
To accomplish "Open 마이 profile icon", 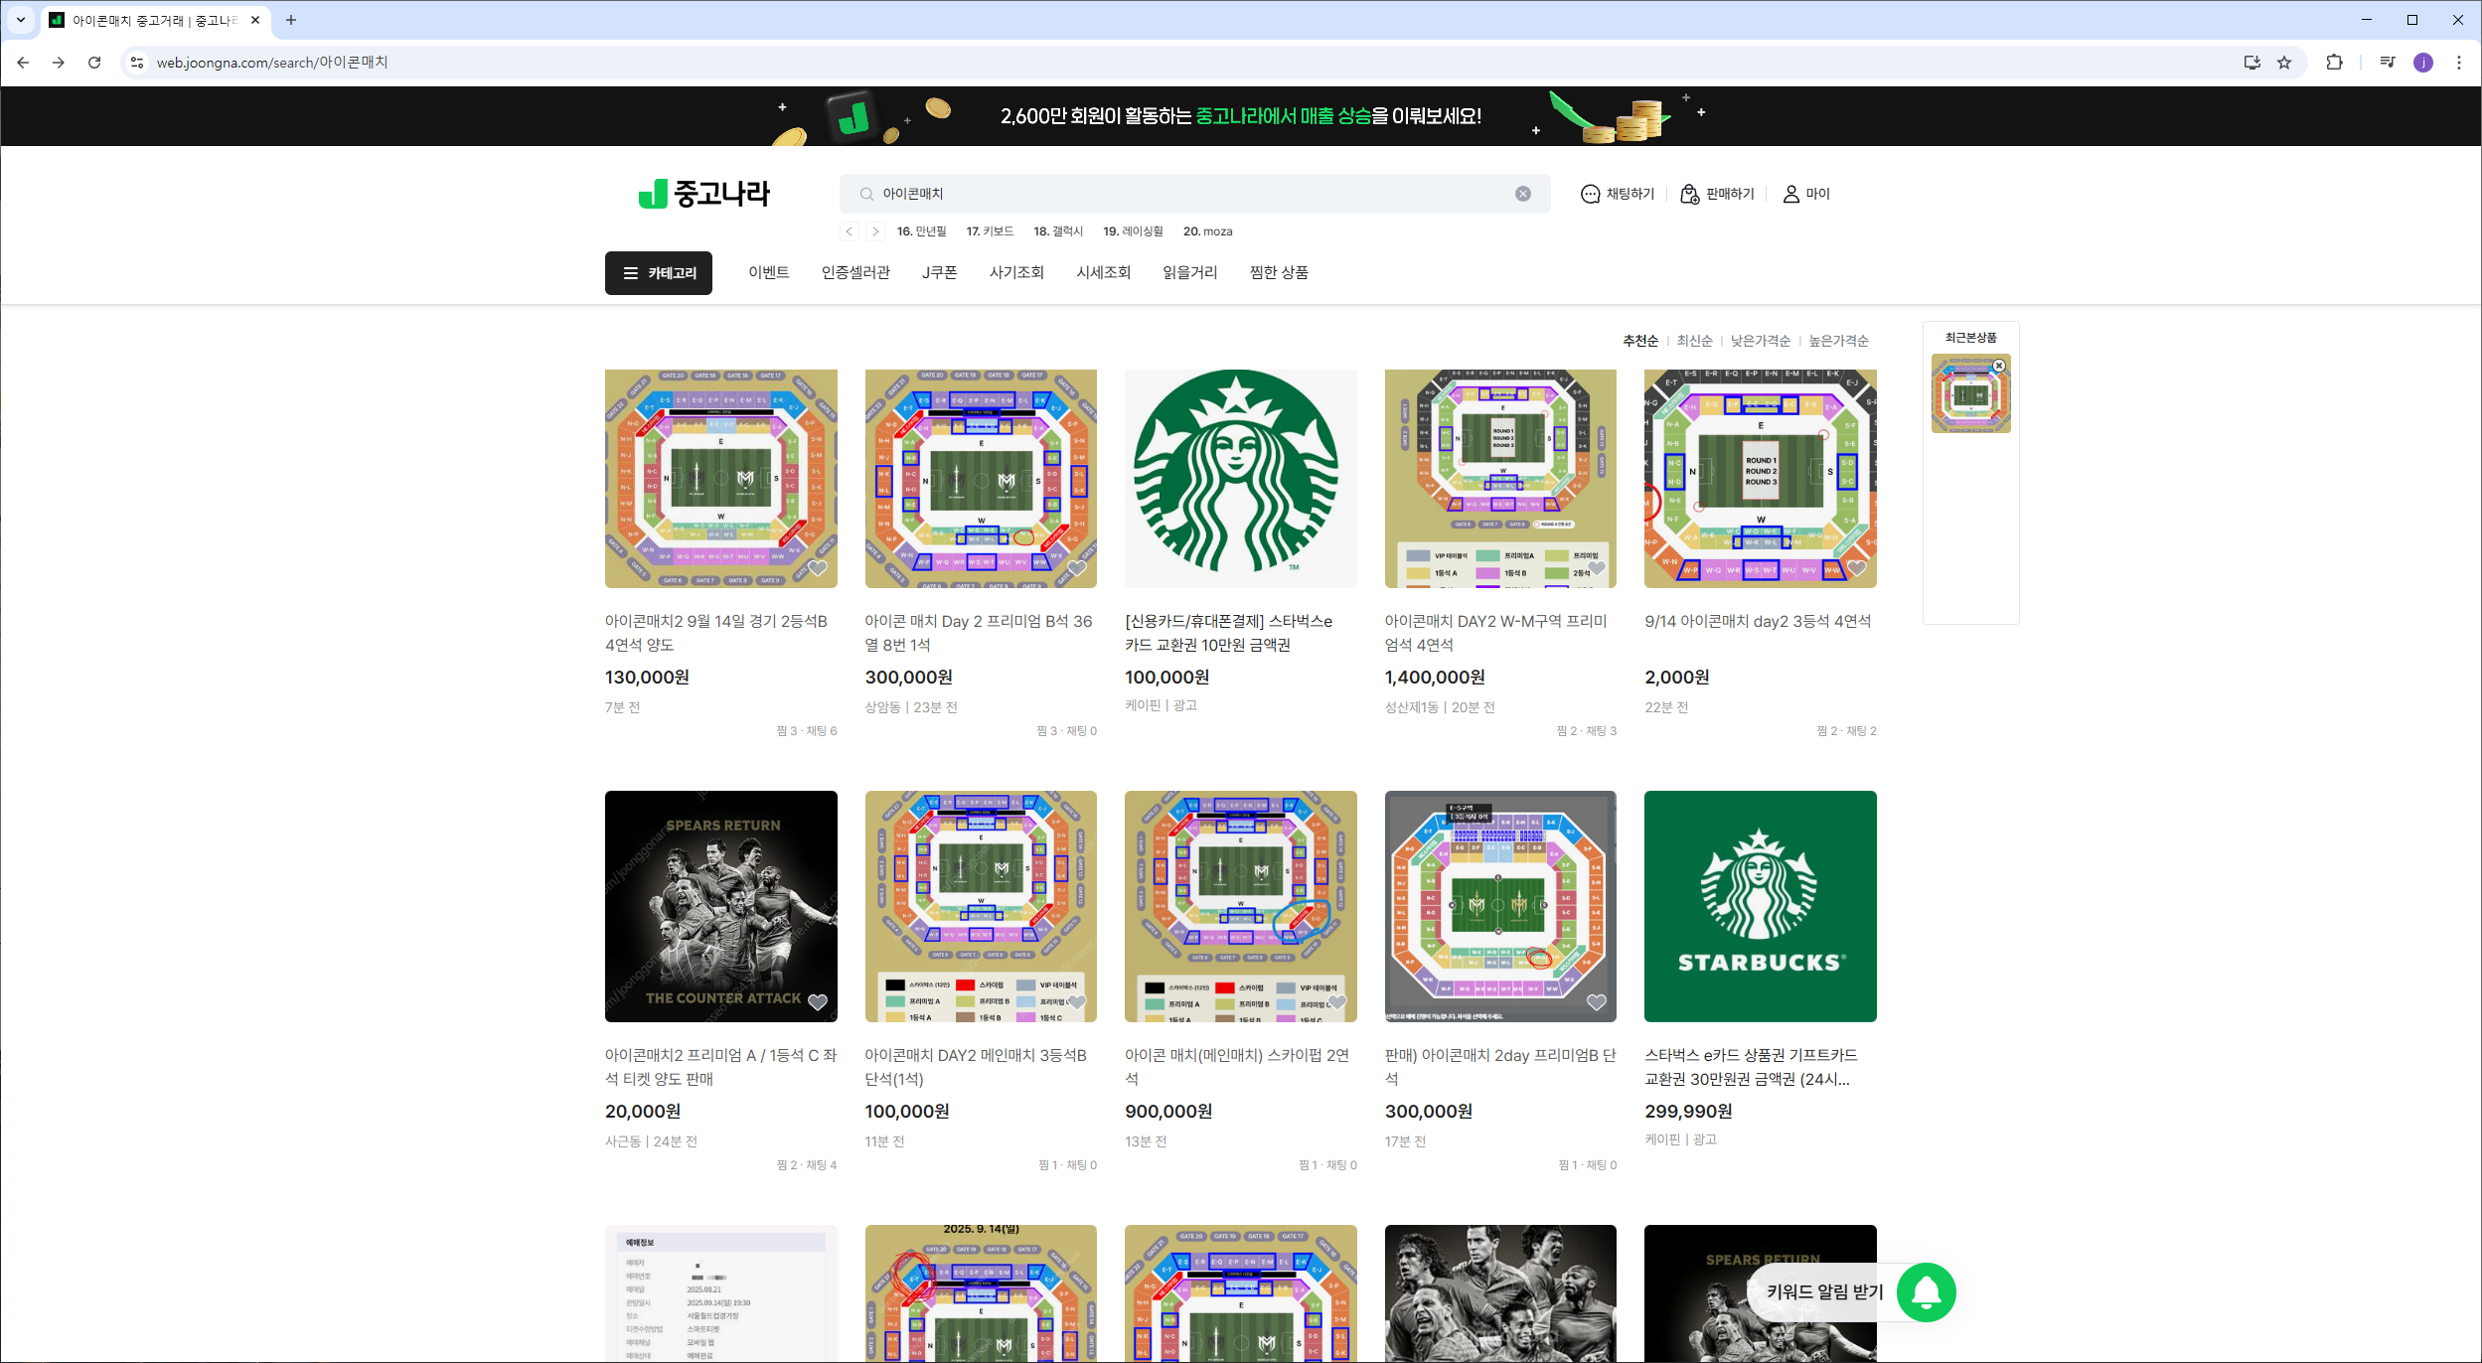I will [1805, 194].
